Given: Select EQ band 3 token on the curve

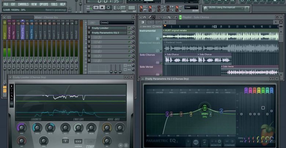Looking at the screenshot, I should 181,114.
